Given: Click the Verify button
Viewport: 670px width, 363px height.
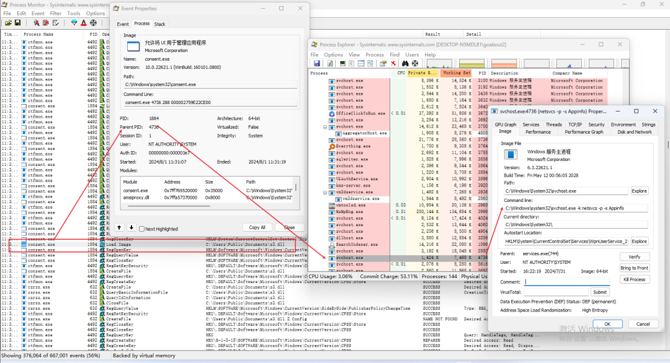Looking at the screenshot, I should coord(635,257).
